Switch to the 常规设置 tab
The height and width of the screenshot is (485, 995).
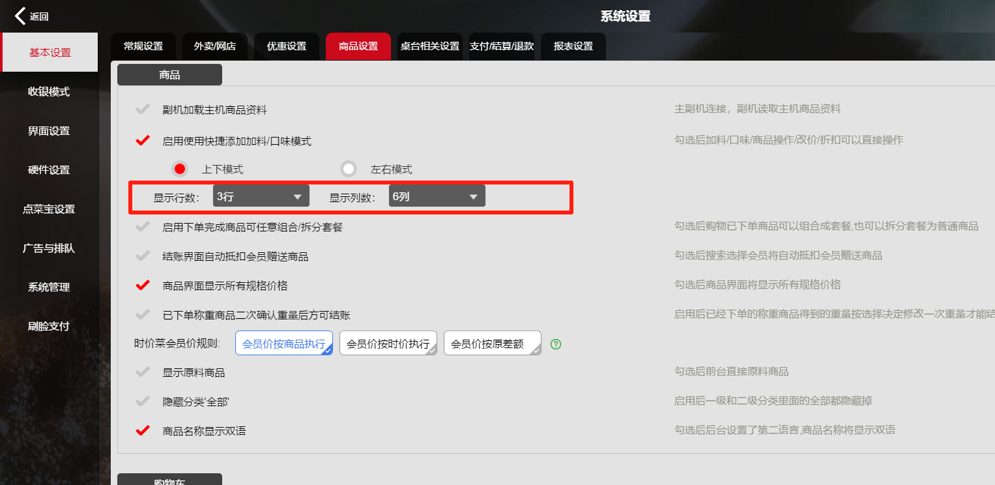click(x=143, y=46)
